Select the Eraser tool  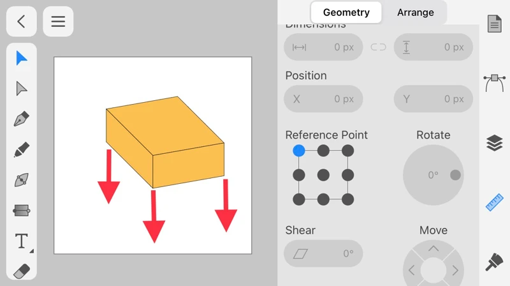[x=22, y=271]
